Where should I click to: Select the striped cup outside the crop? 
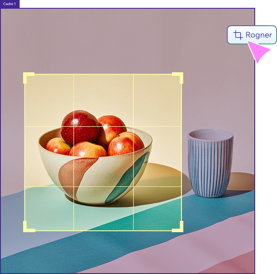(211, 163)
